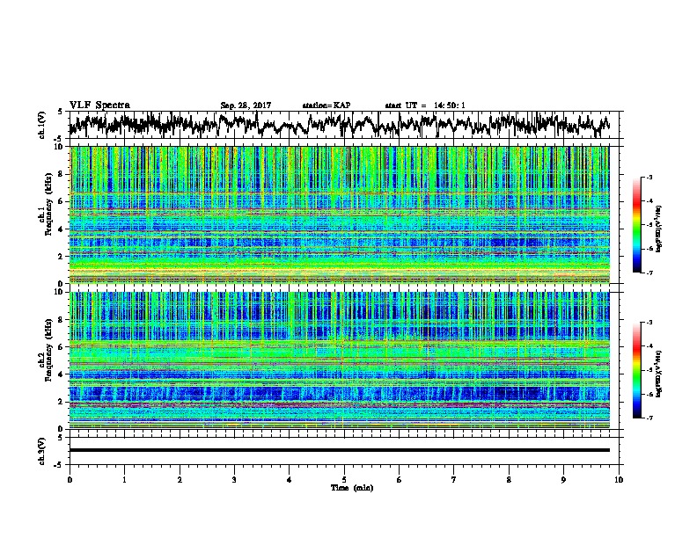Screen dimensions: 697x538
Task: Click the "start UT = 14:50:1" text
Action: click(425, 105)
